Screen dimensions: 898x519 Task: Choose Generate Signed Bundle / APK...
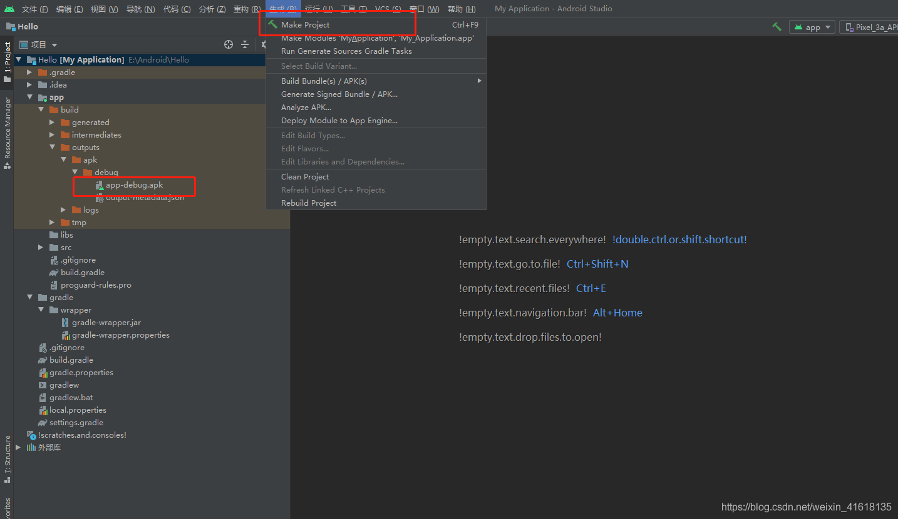[376, 94]
